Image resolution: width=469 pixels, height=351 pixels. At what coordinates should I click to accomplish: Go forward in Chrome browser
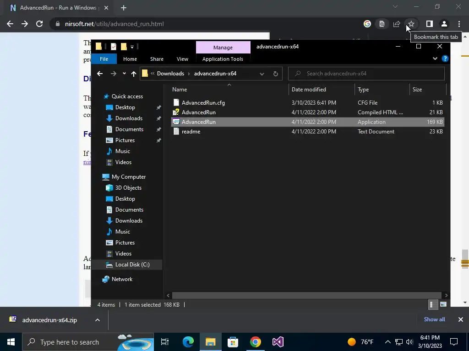(25, 24)
